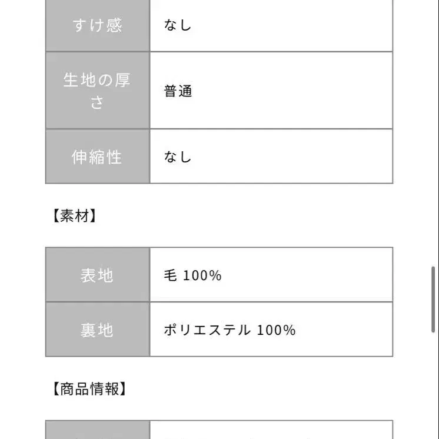Viewport: 439px width, 439px height.
Task: Click 100% in the 表地 row
Action: click(202, 275)
